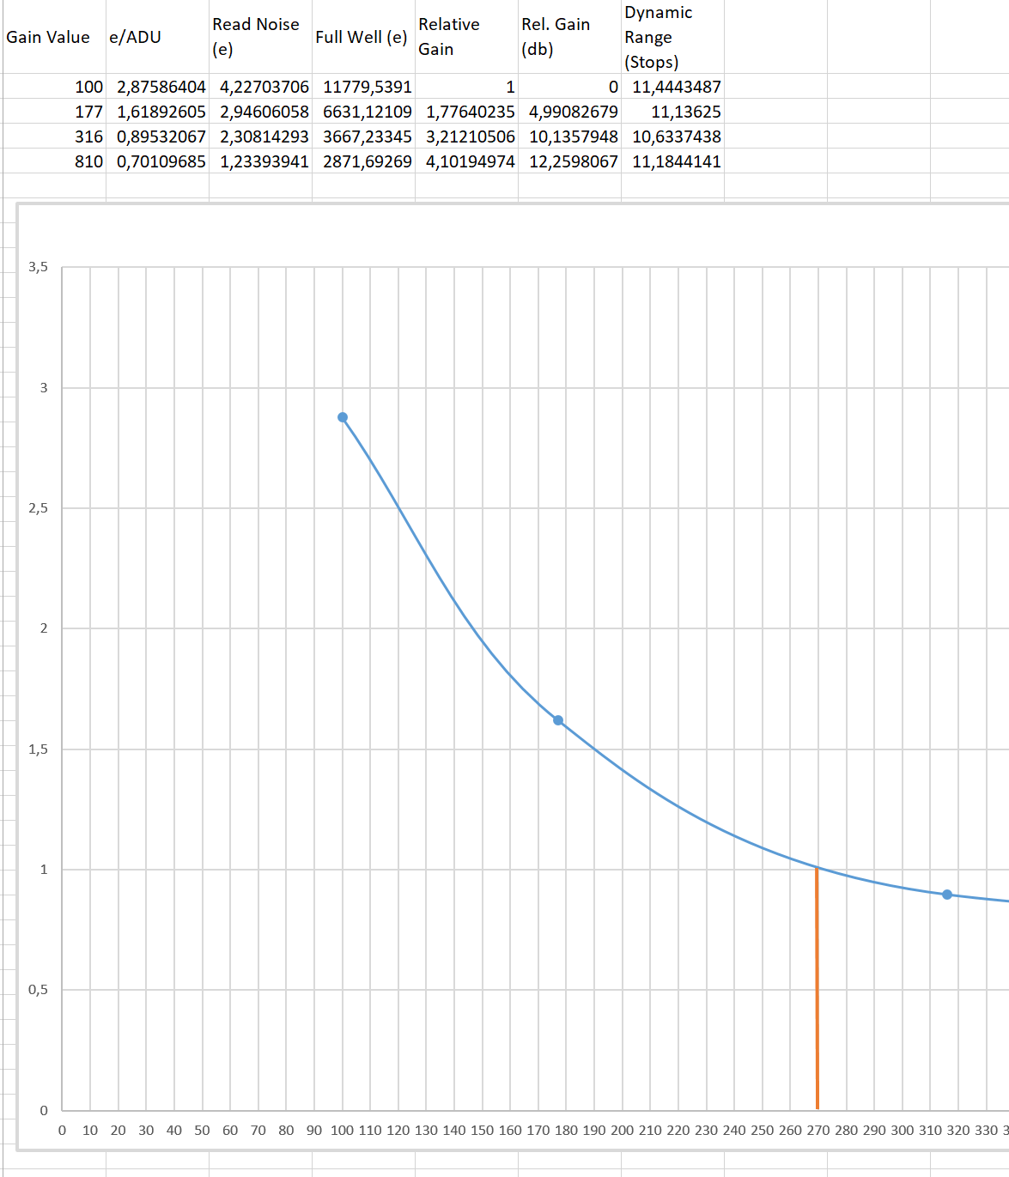The image size is (1009, 1177).
Task: Select the orange vertical line in chart
Action: click(817, 987)
